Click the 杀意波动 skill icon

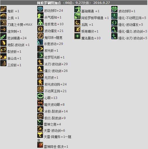(x=40, y=42)
